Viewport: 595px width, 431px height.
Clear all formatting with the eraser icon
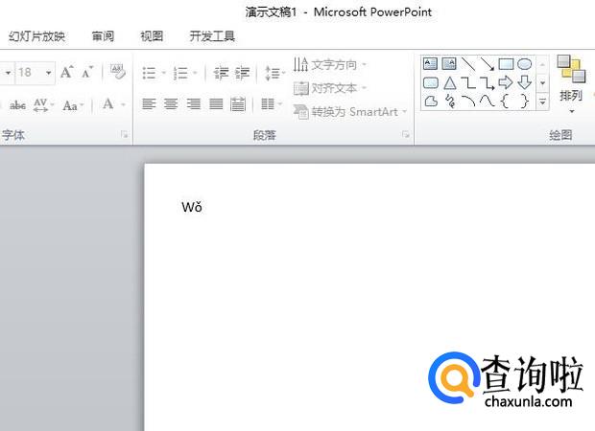tap(118, 72)
